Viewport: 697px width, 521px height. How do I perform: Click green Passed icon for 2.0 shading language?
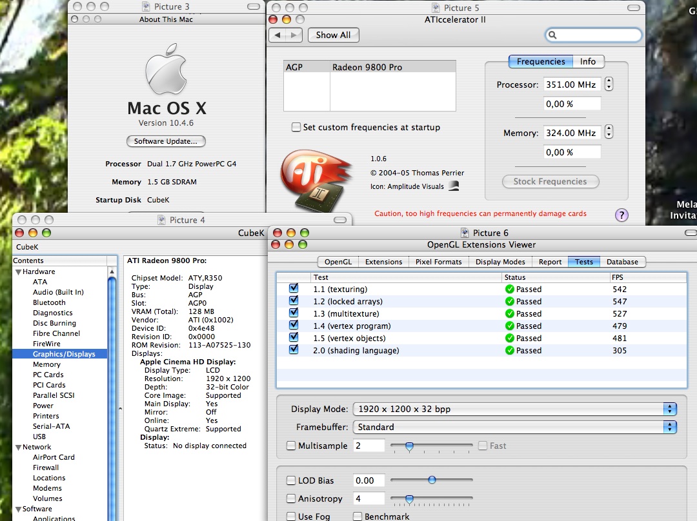509,350
